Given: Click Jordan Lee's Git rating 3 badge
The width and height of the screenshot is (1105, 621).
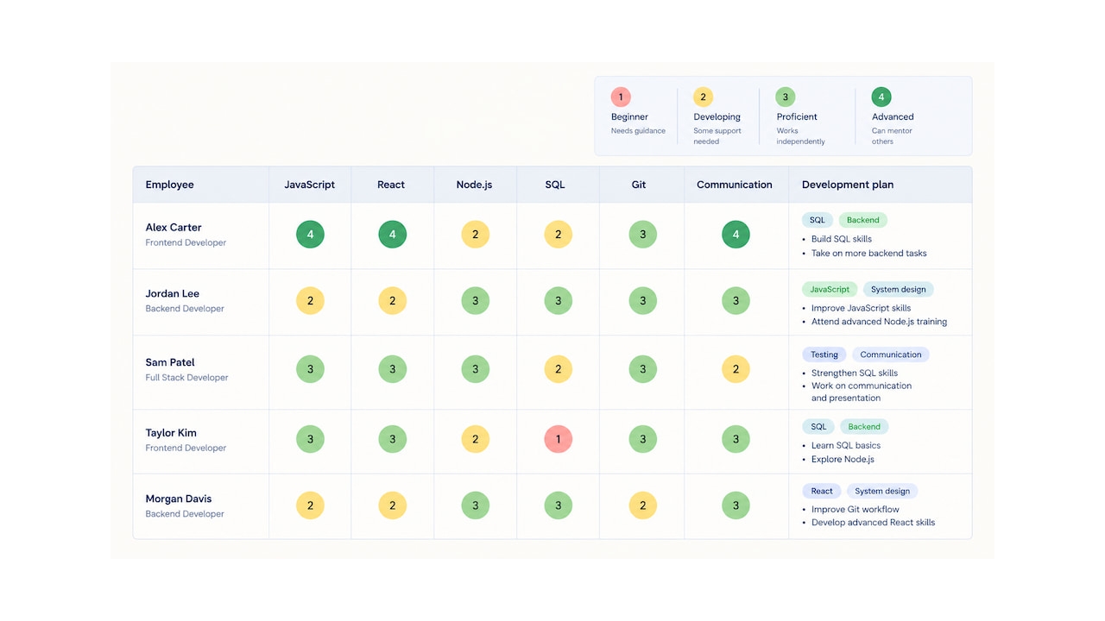Looking at the screenshot, I should click(x=642, y=301).
